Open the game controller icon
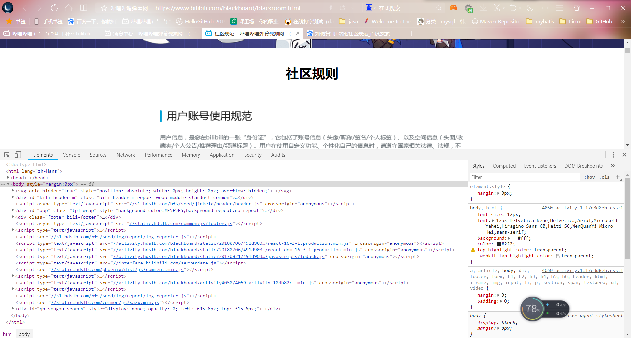Viewport: 631px width, 338px height. pyautogui.click(x=453, y=8)
